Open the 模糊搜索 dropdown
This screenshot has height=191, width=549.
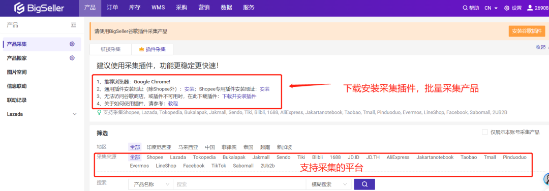pos(328,184)
